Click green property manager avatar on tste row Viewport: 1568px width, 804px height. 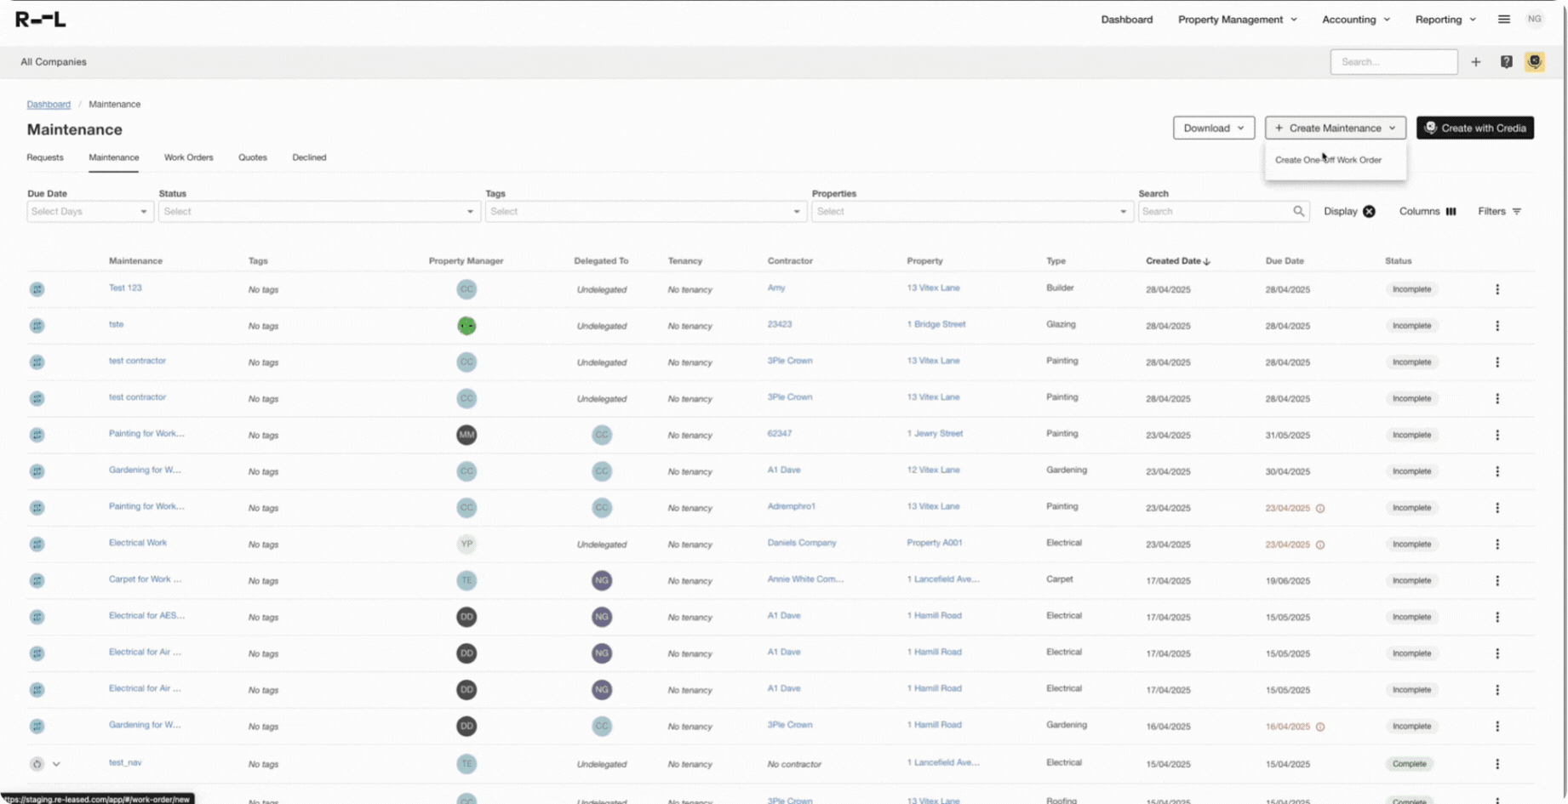(466, 326)
